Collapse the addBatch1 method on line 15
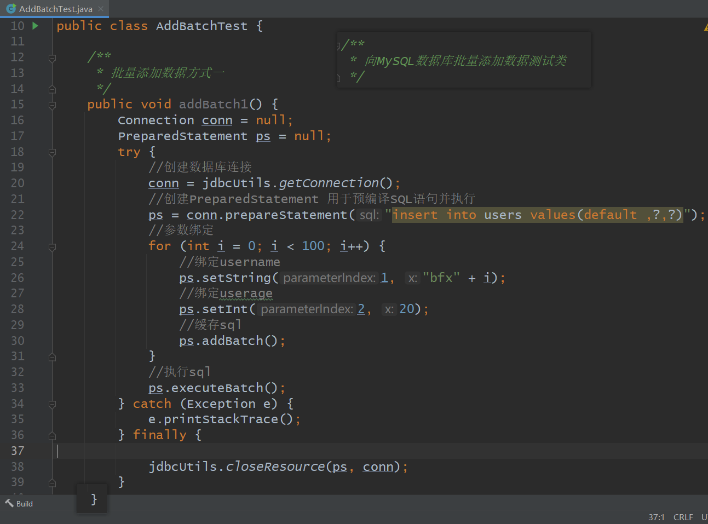 (52, 105)
